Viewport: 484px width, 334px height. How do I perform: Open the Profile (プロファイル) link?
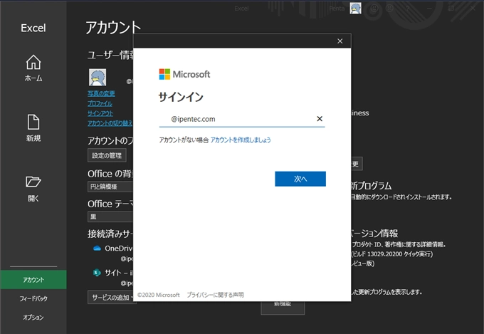tap(100, 103)
